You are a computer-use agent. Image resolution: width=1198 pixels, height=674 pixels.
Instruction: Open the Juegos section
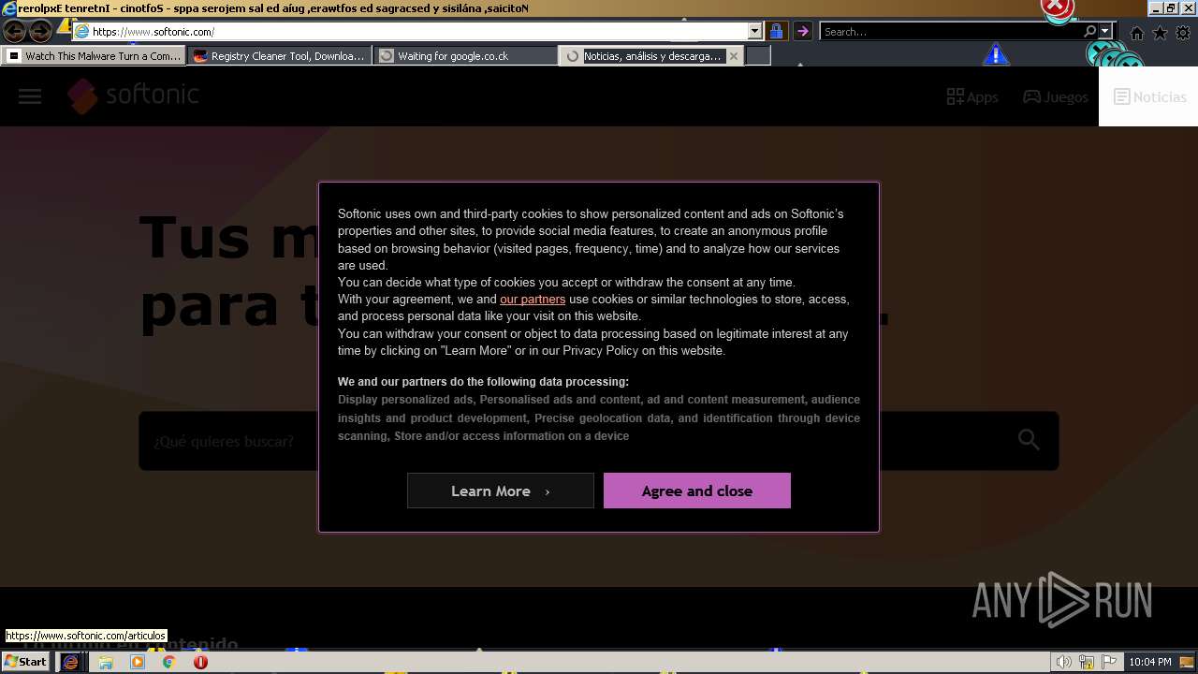pos(1056,96)
